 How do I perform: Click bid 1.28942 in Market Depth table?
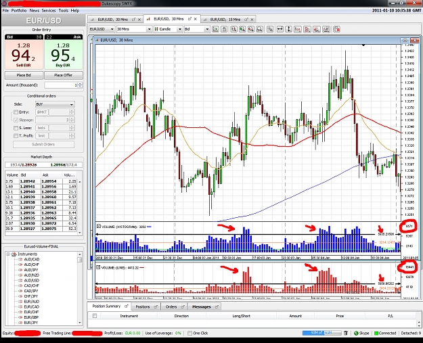[x=27, y=181]
